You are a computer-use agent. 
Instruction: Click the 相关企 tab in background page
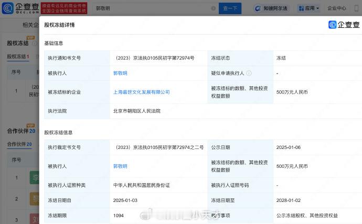30,25
